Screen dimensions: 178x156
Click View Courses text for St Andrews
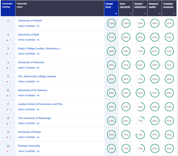pyautogui.click(x=27, y=95)
